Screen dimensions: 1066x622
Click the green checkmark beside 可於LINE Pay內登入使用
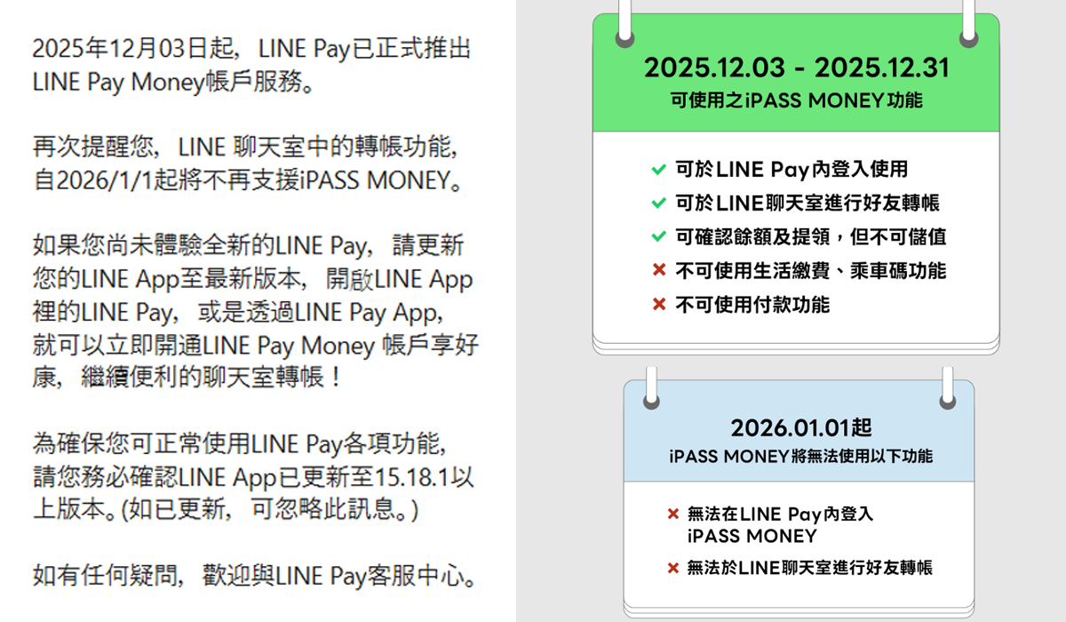(658, 169)
